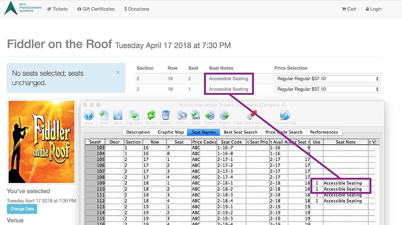Click the green Revert arrows icon

click(151, 116)
